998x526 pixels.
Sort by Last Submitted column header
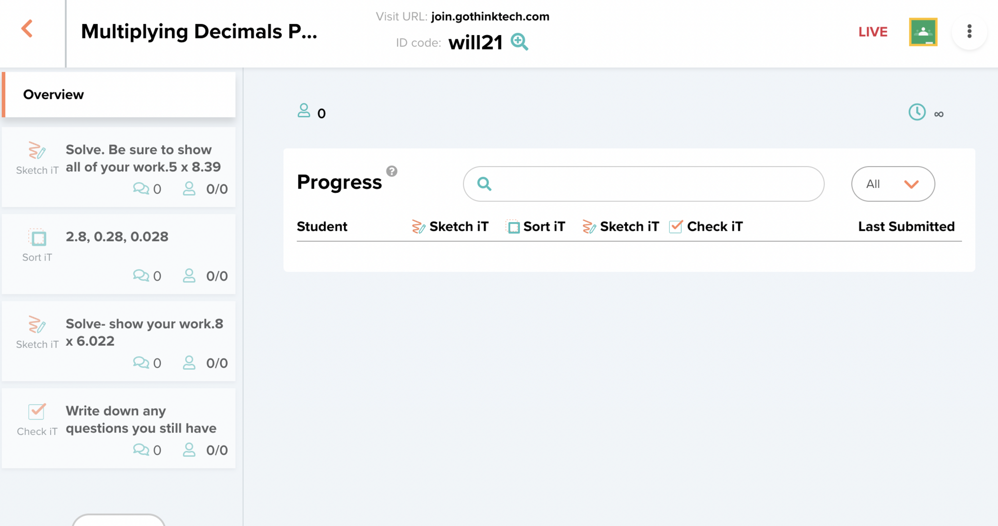[x=906, y=226]
